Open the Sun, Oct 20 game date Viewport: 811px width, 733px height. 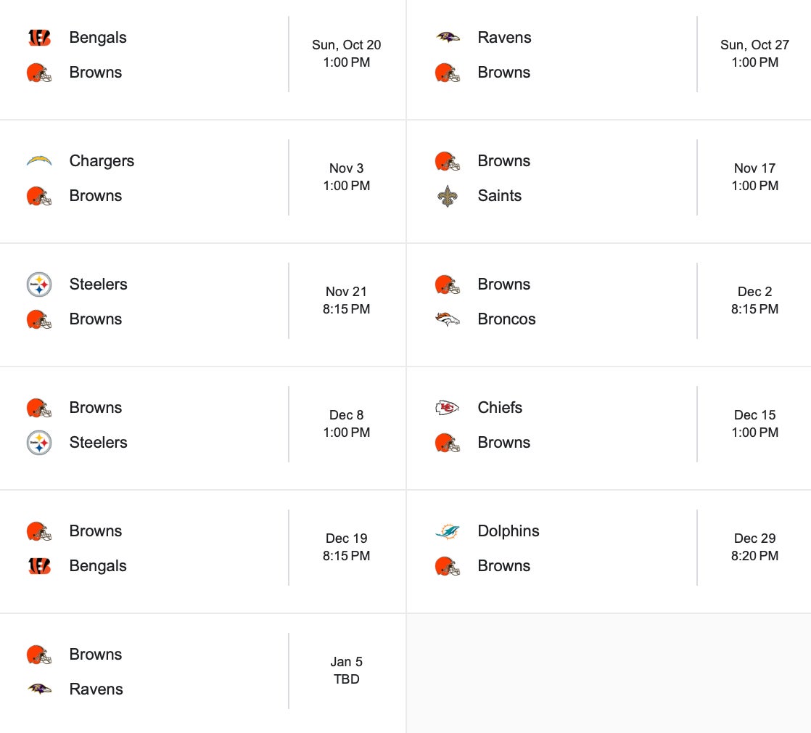pos(346,45)
